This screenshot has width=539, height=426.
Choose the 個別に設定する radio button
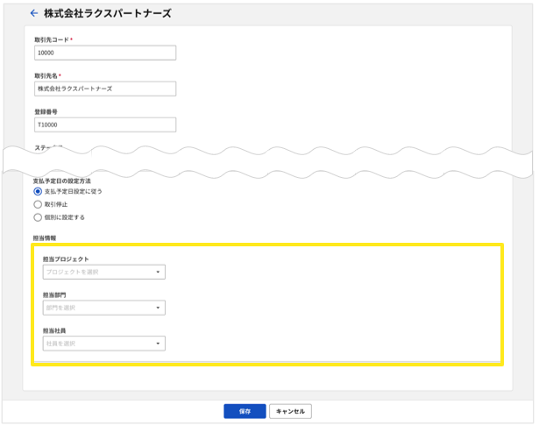pyautogui.click(x=37, y=217)
